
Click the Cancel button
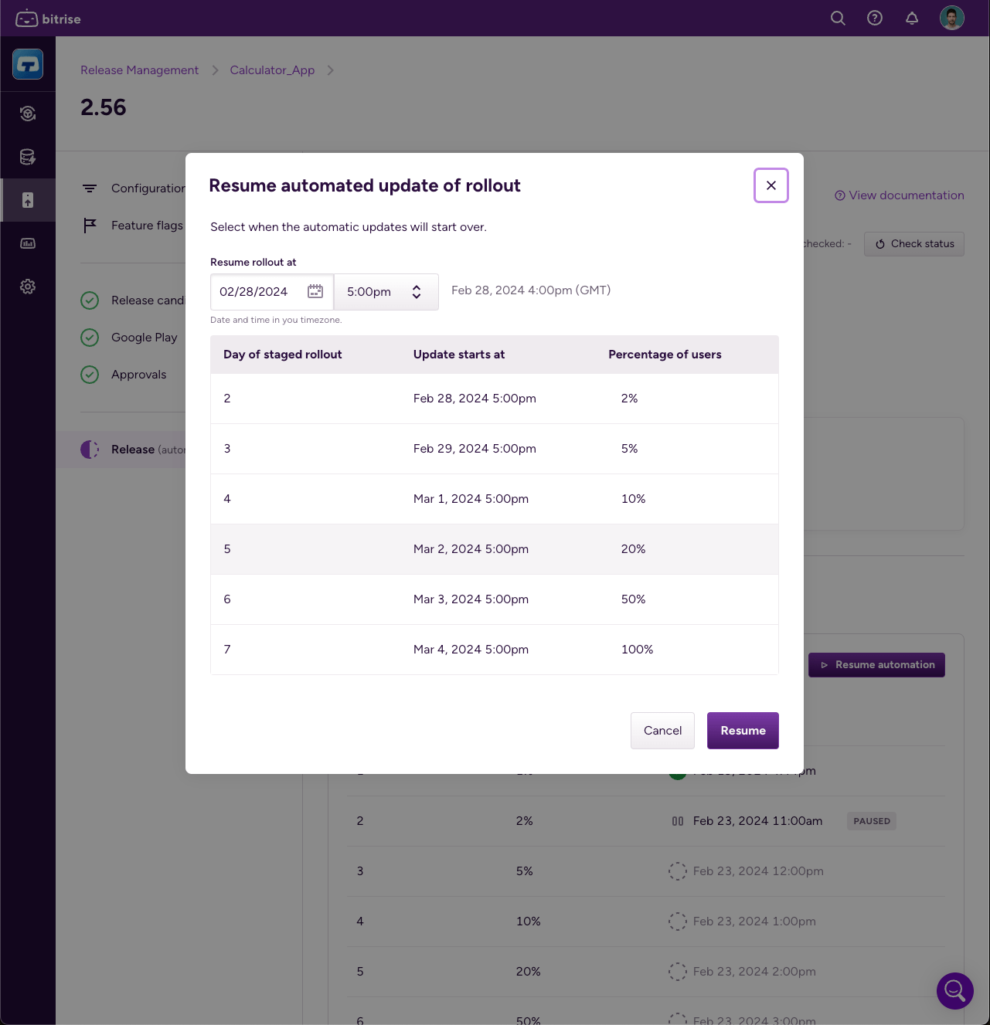[662, 731]
